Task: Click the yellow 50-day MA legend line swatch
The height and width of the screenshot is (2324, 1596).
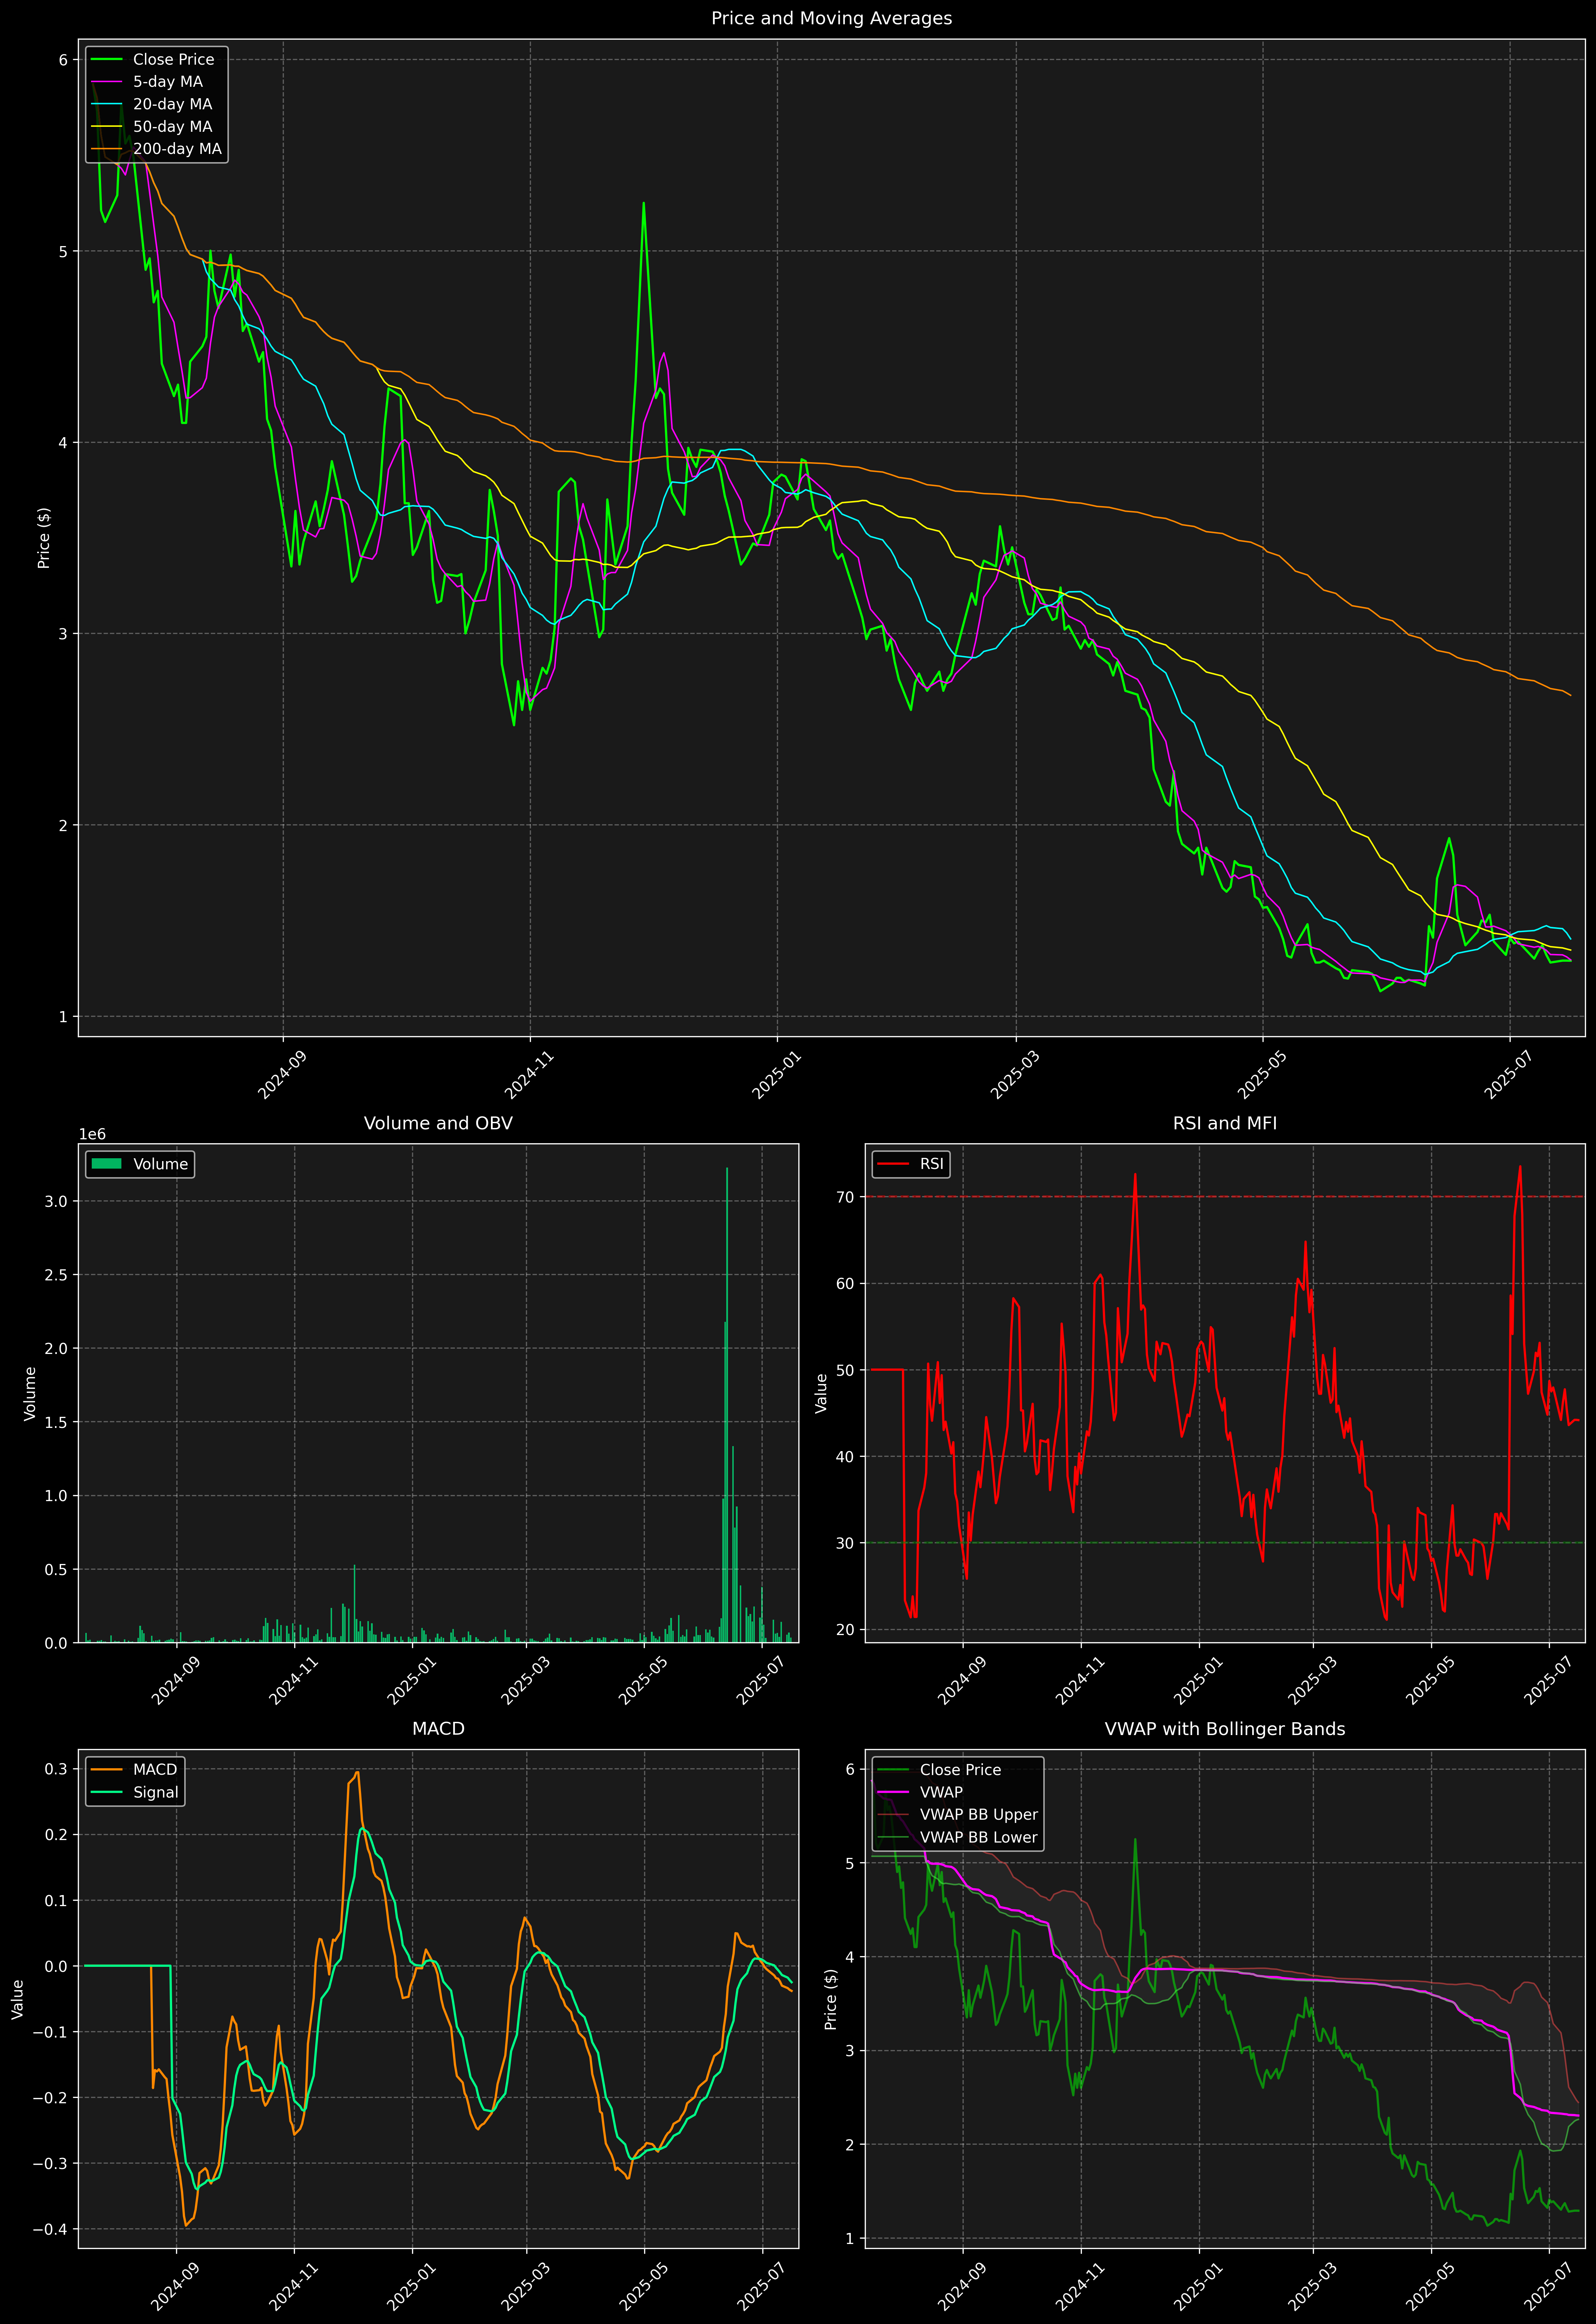Action: click(x=106, y=127)
